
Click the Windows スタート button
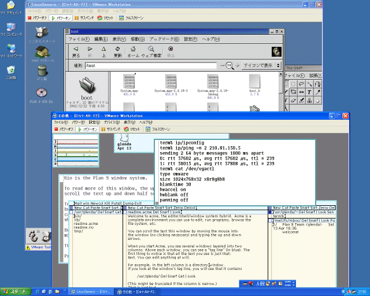click(x=16, y=292)
